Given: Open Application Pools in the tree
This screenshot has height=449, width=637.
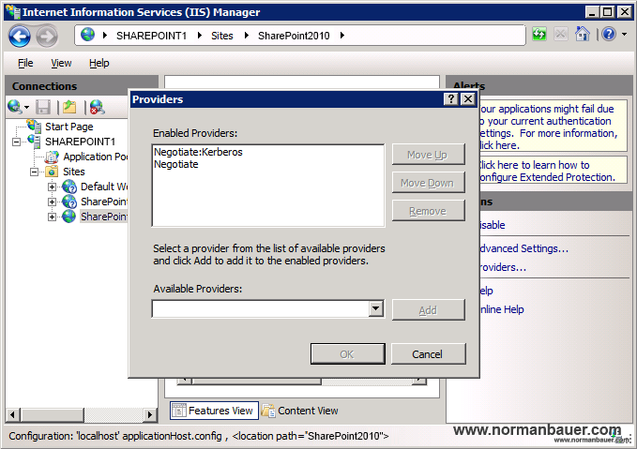Looking at the screenshot, I should click(96, 157).
